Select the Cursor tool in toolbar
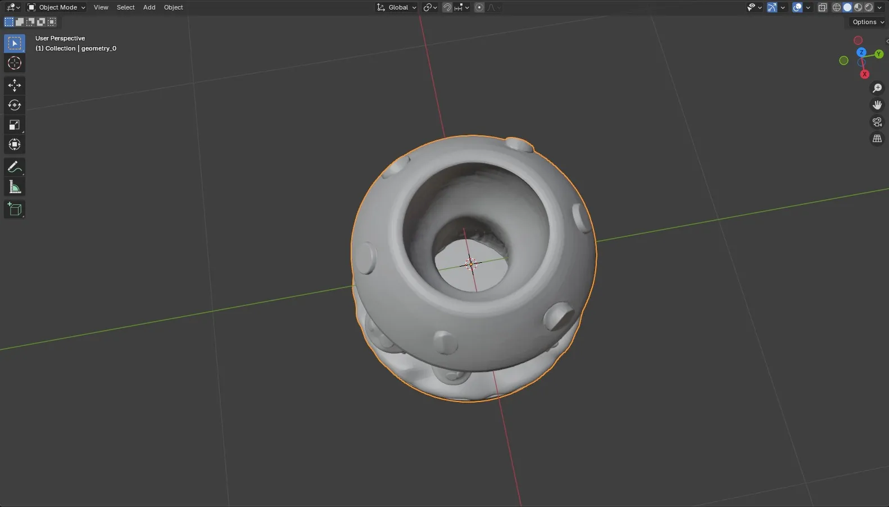The image size is (889, 507). coord(15,63)
